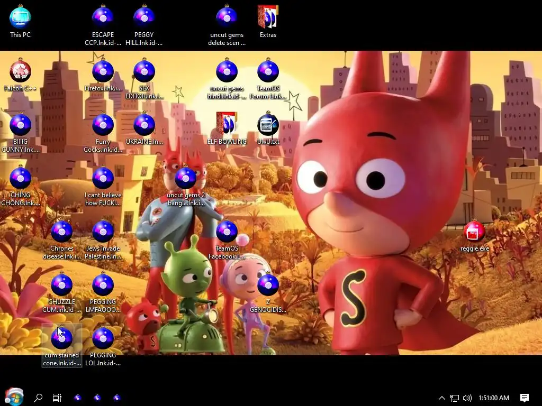This screenshot has width=542, height=406.
Task: Click the 1:51:00 AM taskbar clock
Action: tap(494, 398)
